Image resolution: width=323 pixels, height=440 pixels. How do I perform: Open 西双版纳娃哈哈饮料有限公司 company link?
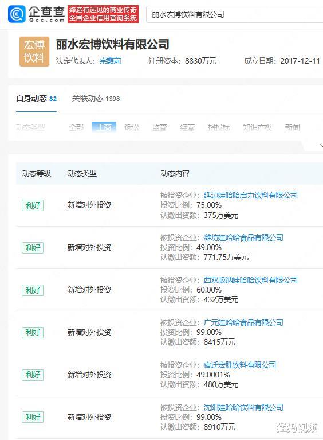(x=250, y=280)
